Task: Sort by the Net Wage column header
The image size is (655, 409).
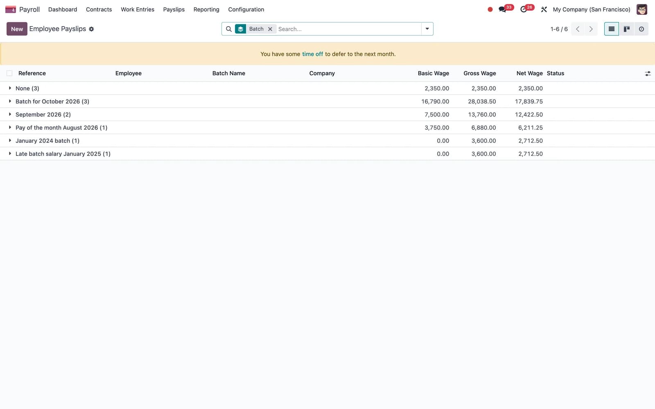Action: click(x=529, y=73)
